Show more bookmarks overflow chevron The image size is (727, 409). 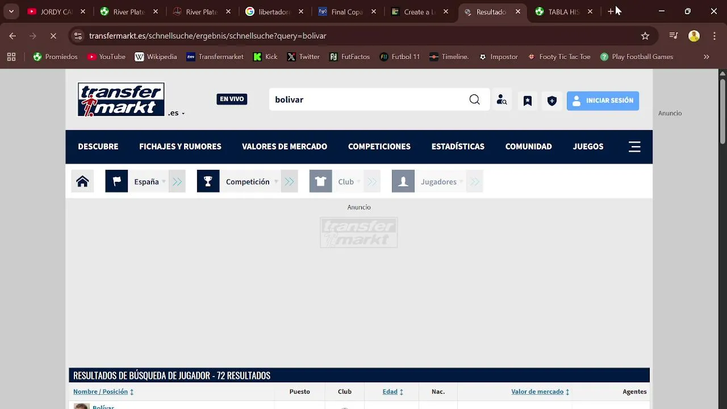[x=707, y=57]
